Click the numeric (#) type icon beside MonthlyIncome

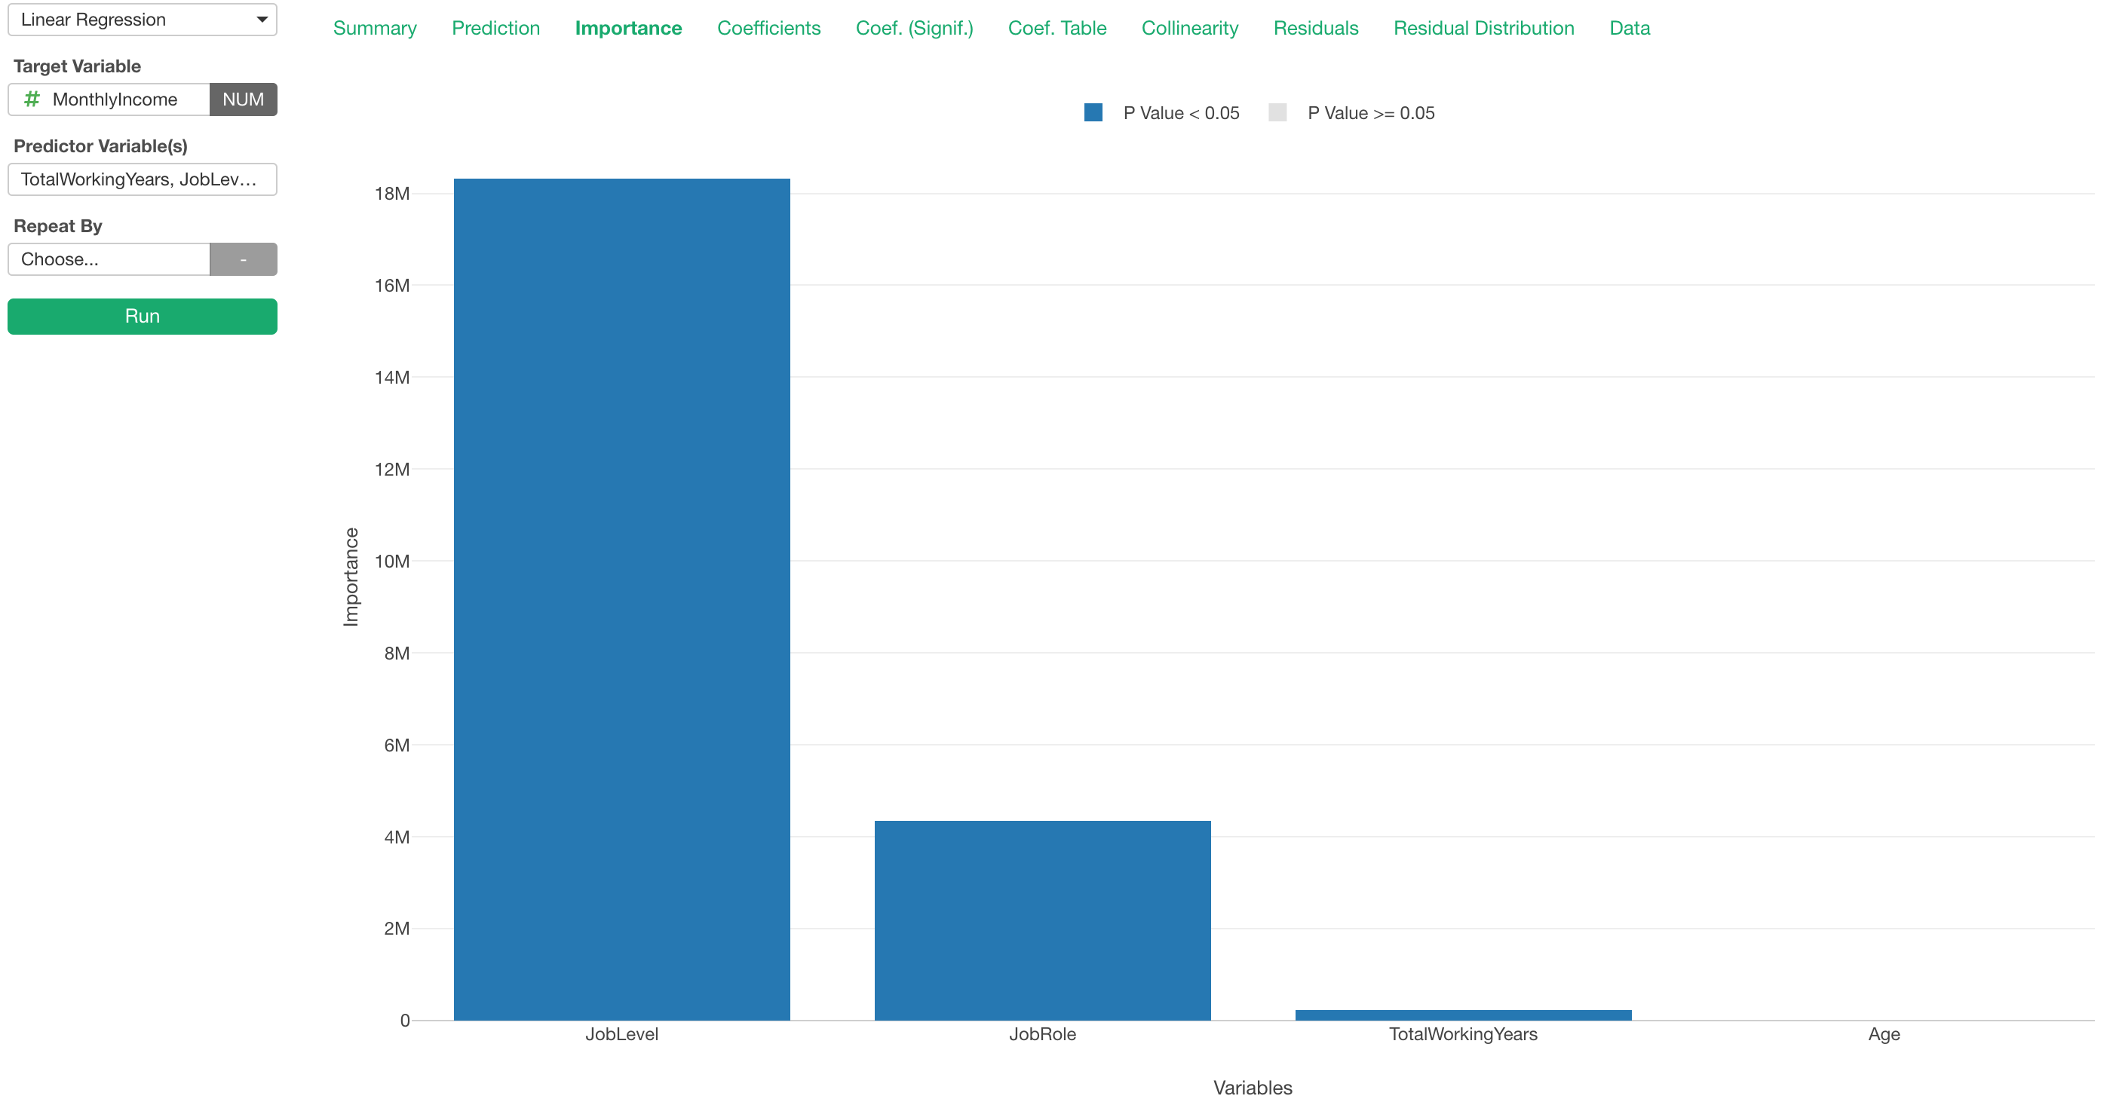[31, 99]
